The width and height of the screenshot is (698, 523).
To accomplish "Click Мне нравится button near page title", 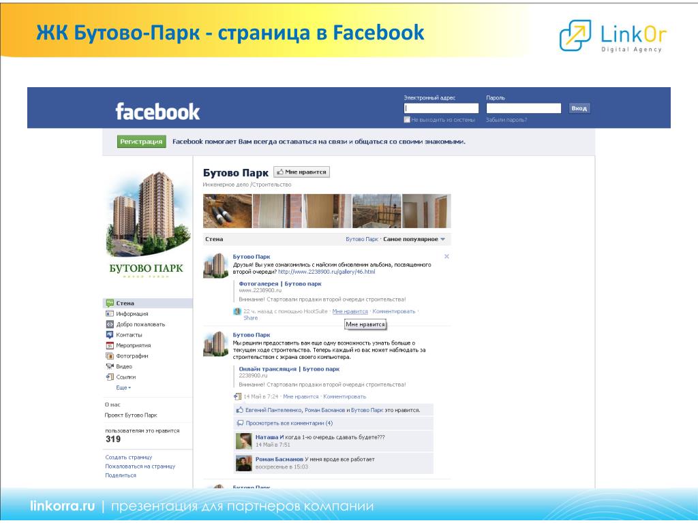I will tap(302, 172).
